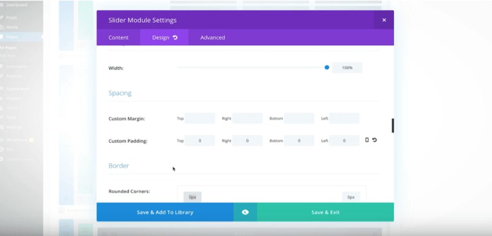Click the reset arrow on the Design tab

tap(175, 38)
